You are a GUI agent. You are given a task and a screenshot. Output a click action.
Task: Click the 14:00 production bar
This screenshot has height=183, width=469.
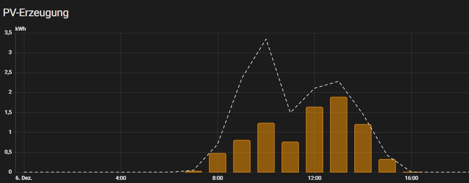363,148
